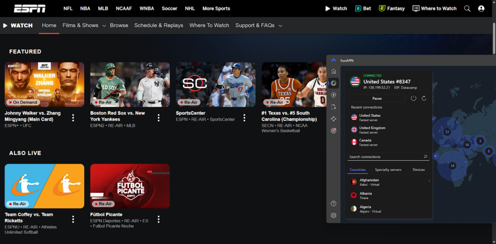Select the Home tab in Watch bar
Image resolution: width=496 pixels, height=244 pixels.
click(49, 25)
